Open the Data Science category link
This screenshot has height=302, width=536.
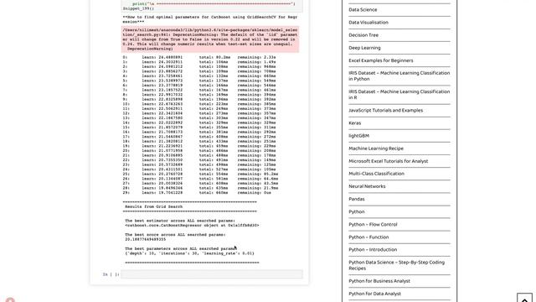363,9
